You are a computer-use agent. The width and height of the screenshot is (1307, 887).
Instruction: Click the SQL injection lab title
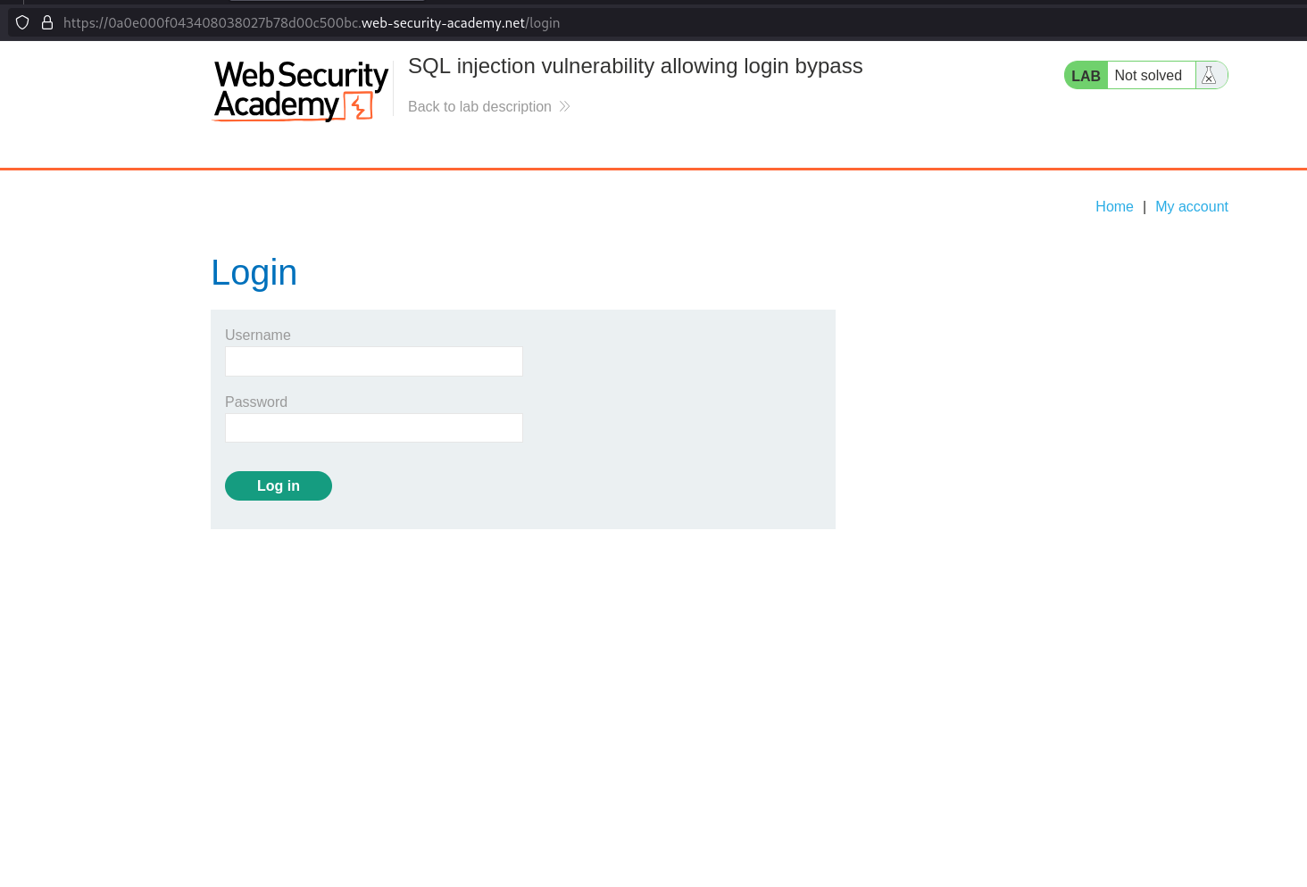point(635,67)
